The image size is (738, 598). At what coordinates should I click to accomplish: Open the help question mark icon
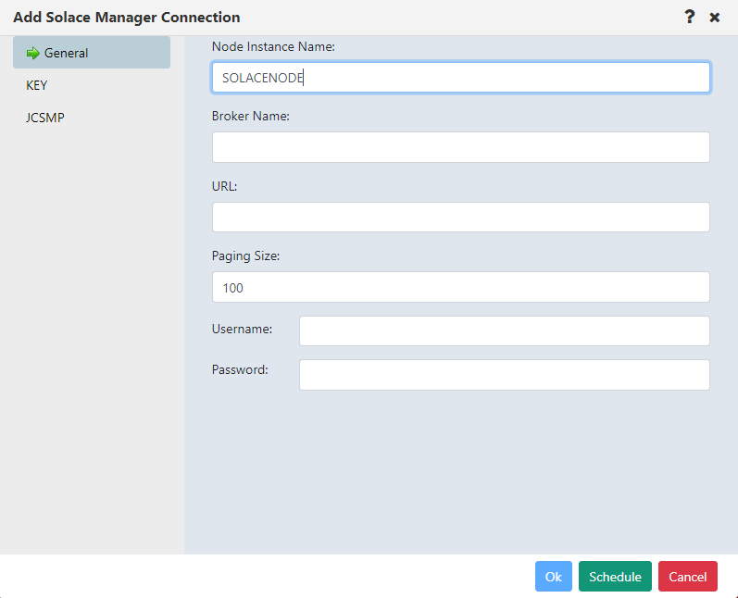[x=689, y=17]
